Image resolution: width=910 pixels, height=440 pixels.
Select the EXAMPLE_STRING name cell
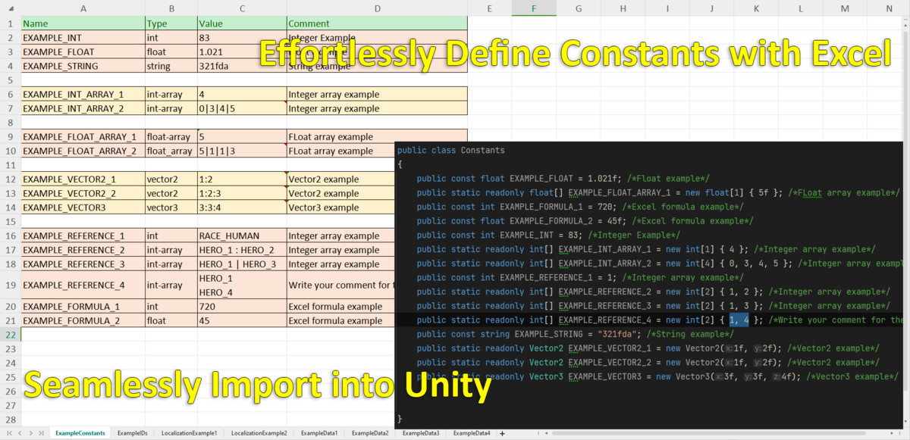click(83, 66)
